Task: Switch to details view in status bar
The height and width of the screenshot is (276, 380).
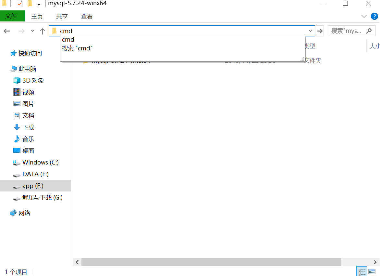Action: click(362, 272)
